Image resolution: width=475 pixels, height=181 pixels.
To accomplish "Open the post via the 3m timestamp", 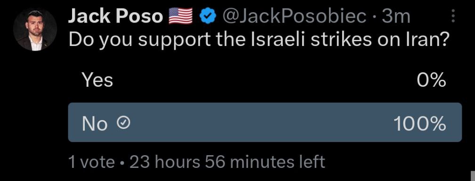I will pyautogui.click(x=396, y=16).
